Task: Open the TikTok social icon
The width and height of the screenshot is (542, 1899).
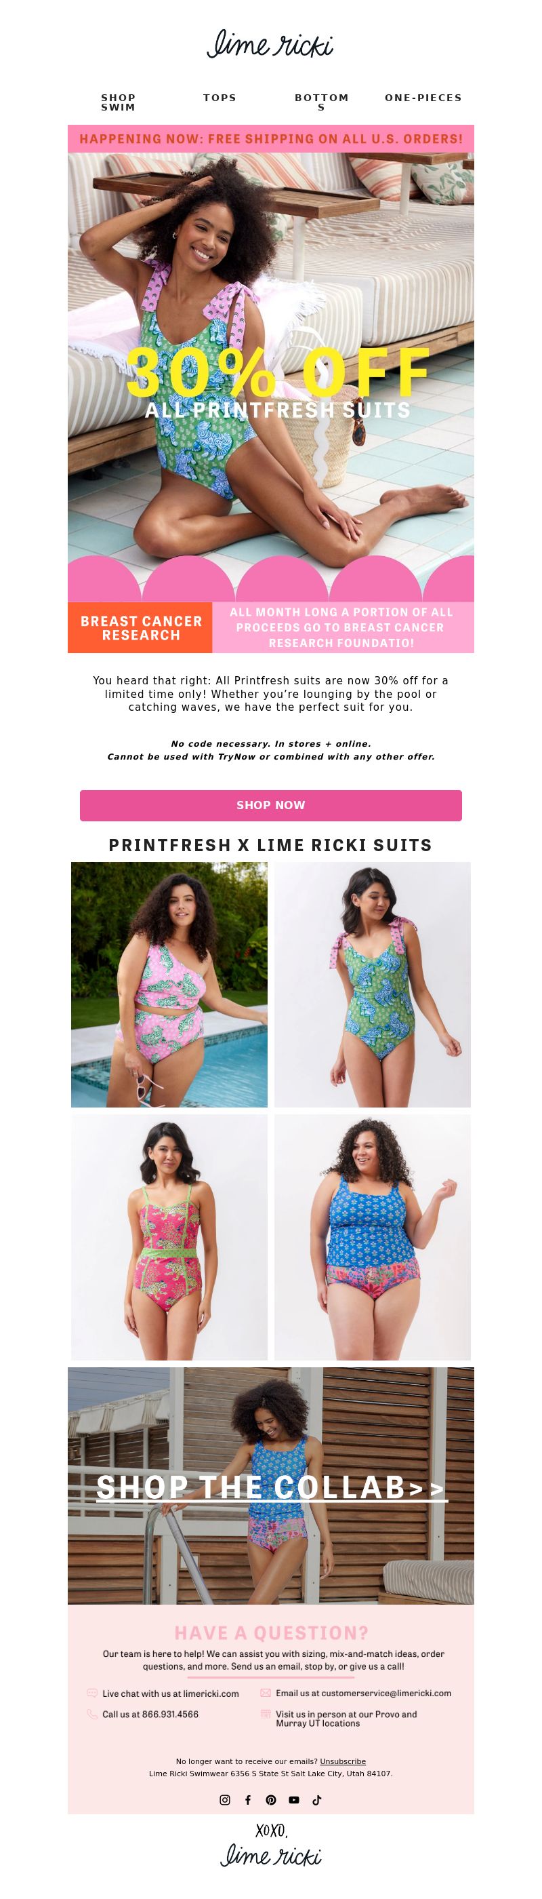Action: (x=316, y=1799)
